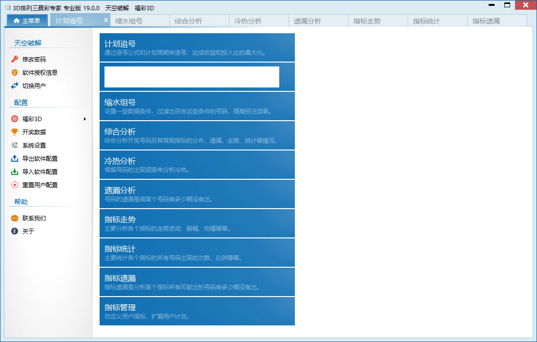Open 联系我们 chat bubble icon

pyautogui.click(x=14, y=218)
